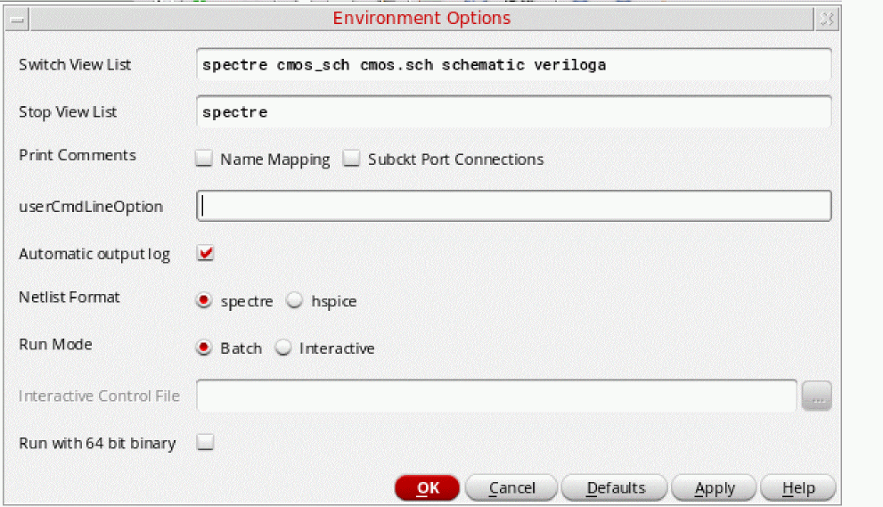
Task: Click the Interactive Control File field
Action: tap(496, 396)
